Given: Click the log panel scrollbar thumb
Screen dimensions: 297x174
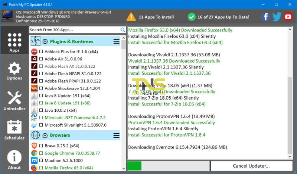Looking at the screenshot, I should (290, 116).
